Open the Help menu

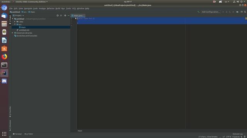[87, 8]
